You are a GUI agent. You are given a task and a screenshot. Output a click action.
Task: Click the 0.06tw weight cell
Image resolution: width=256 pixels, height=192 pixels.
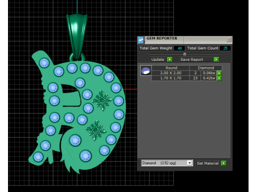click(x=209, y=73)
